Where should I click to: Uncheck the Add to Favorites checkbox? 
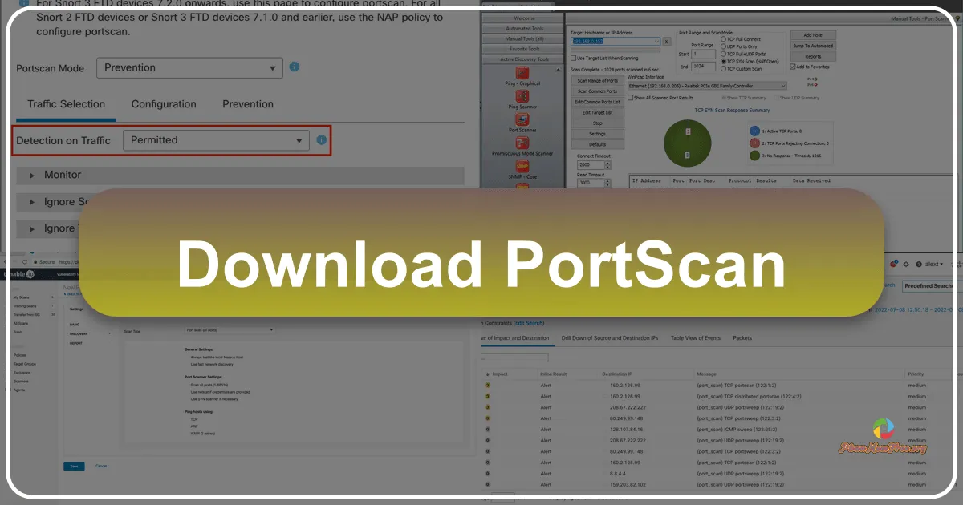coord(792,67)
